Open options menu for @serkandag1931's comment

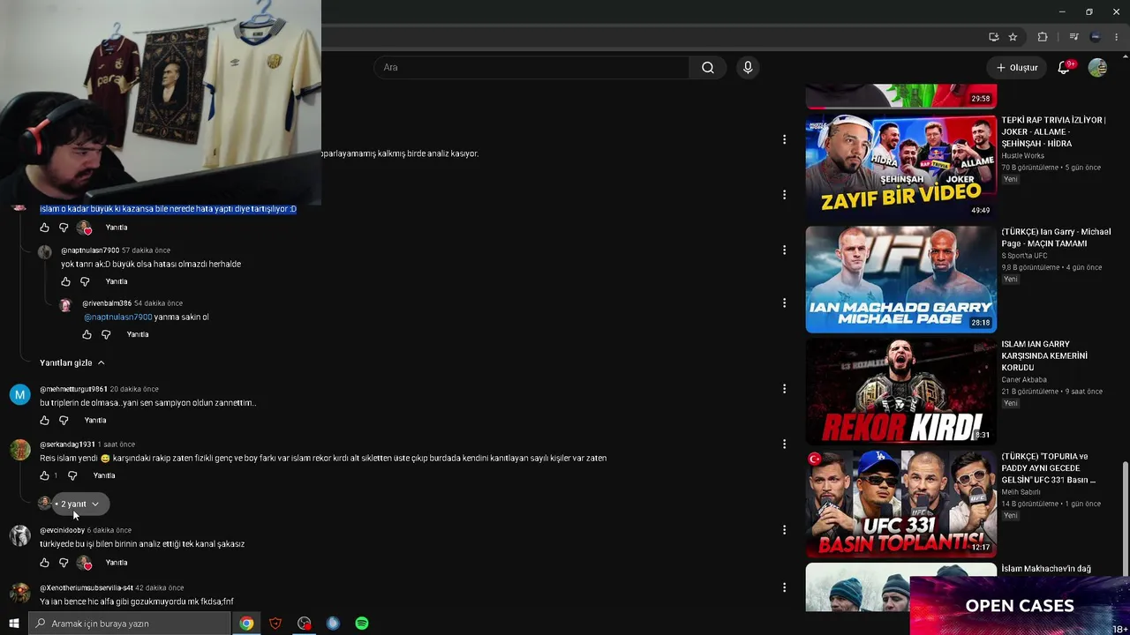(x=784, y=444)
